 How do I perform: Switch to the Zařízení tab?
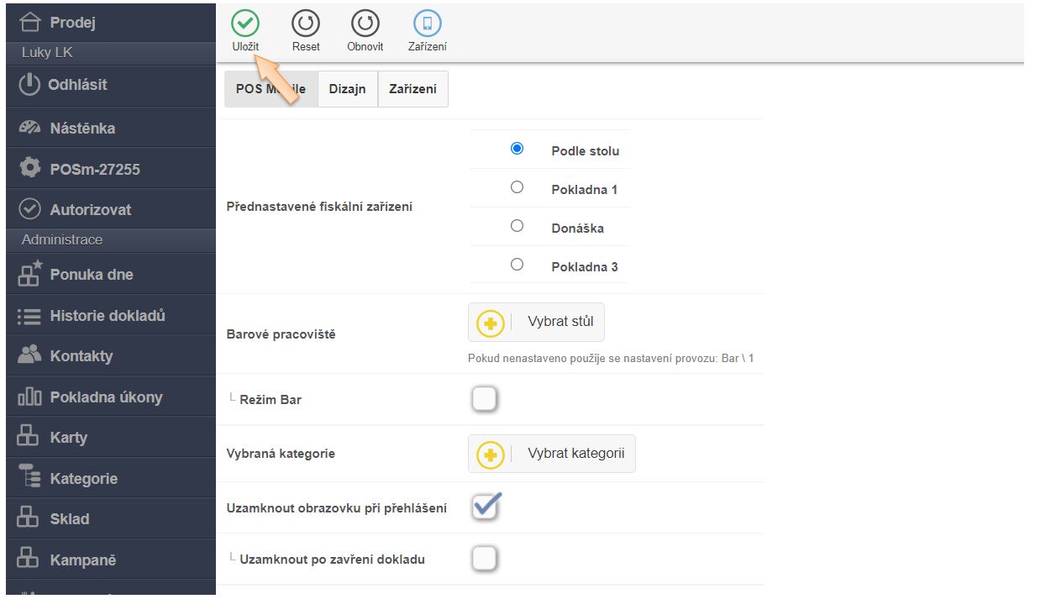click(412, 89)
